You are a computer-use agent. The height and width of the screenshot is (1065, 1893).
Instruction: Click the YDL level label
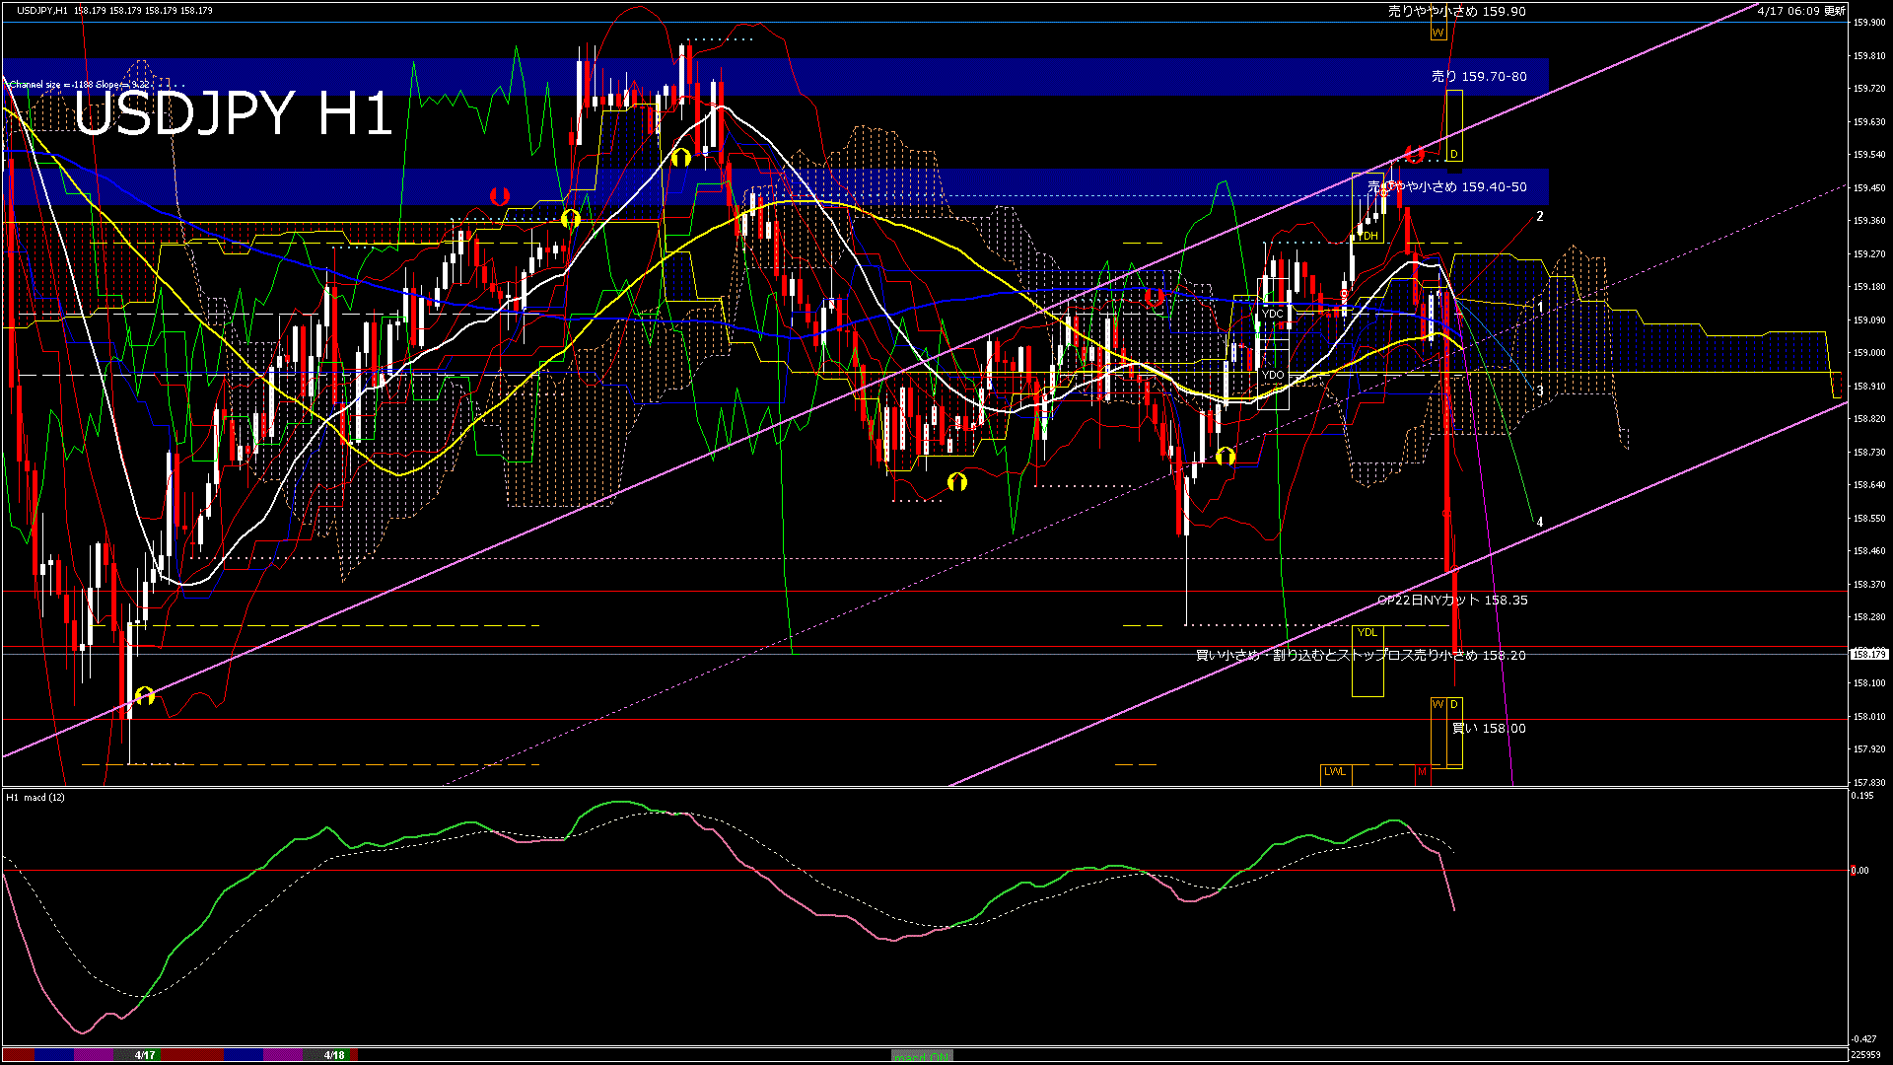tap(1367, 632)
